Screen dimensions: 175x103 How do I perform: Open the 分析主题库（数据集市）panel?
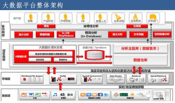click(140, 48)
